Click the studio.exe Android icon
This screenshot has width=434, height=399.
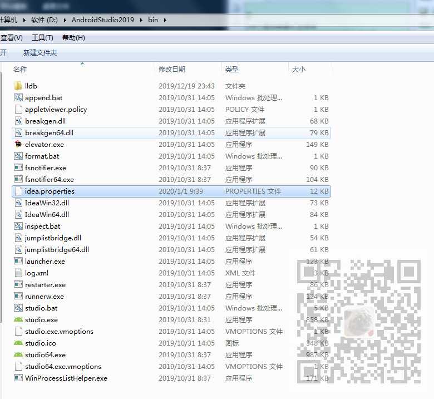(x=18, y=319)
